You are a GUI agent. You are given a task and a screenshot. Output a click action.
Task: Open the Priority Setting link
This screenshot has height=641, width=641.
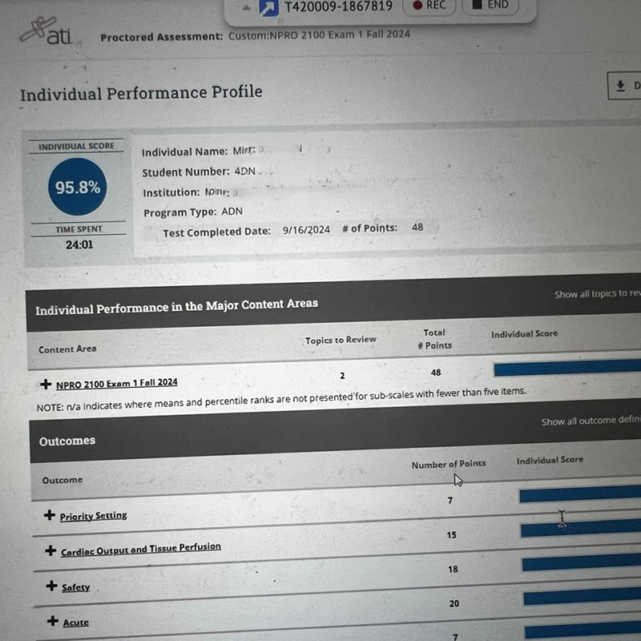coord(94,516)
